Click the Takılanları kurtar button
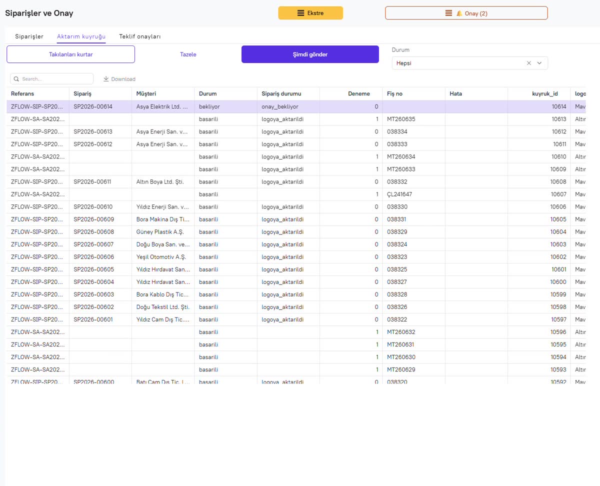Screen dimensions: 600x486 coord(70,54)
